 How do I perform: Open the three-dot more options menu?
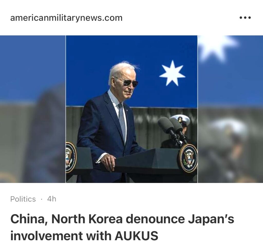tap(245, 18)
